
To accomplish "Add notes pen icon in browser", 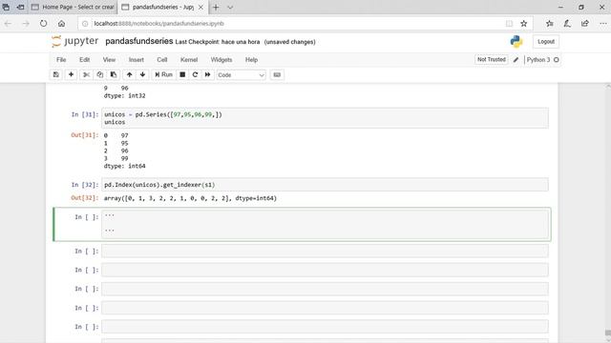I will click(567, 24).
